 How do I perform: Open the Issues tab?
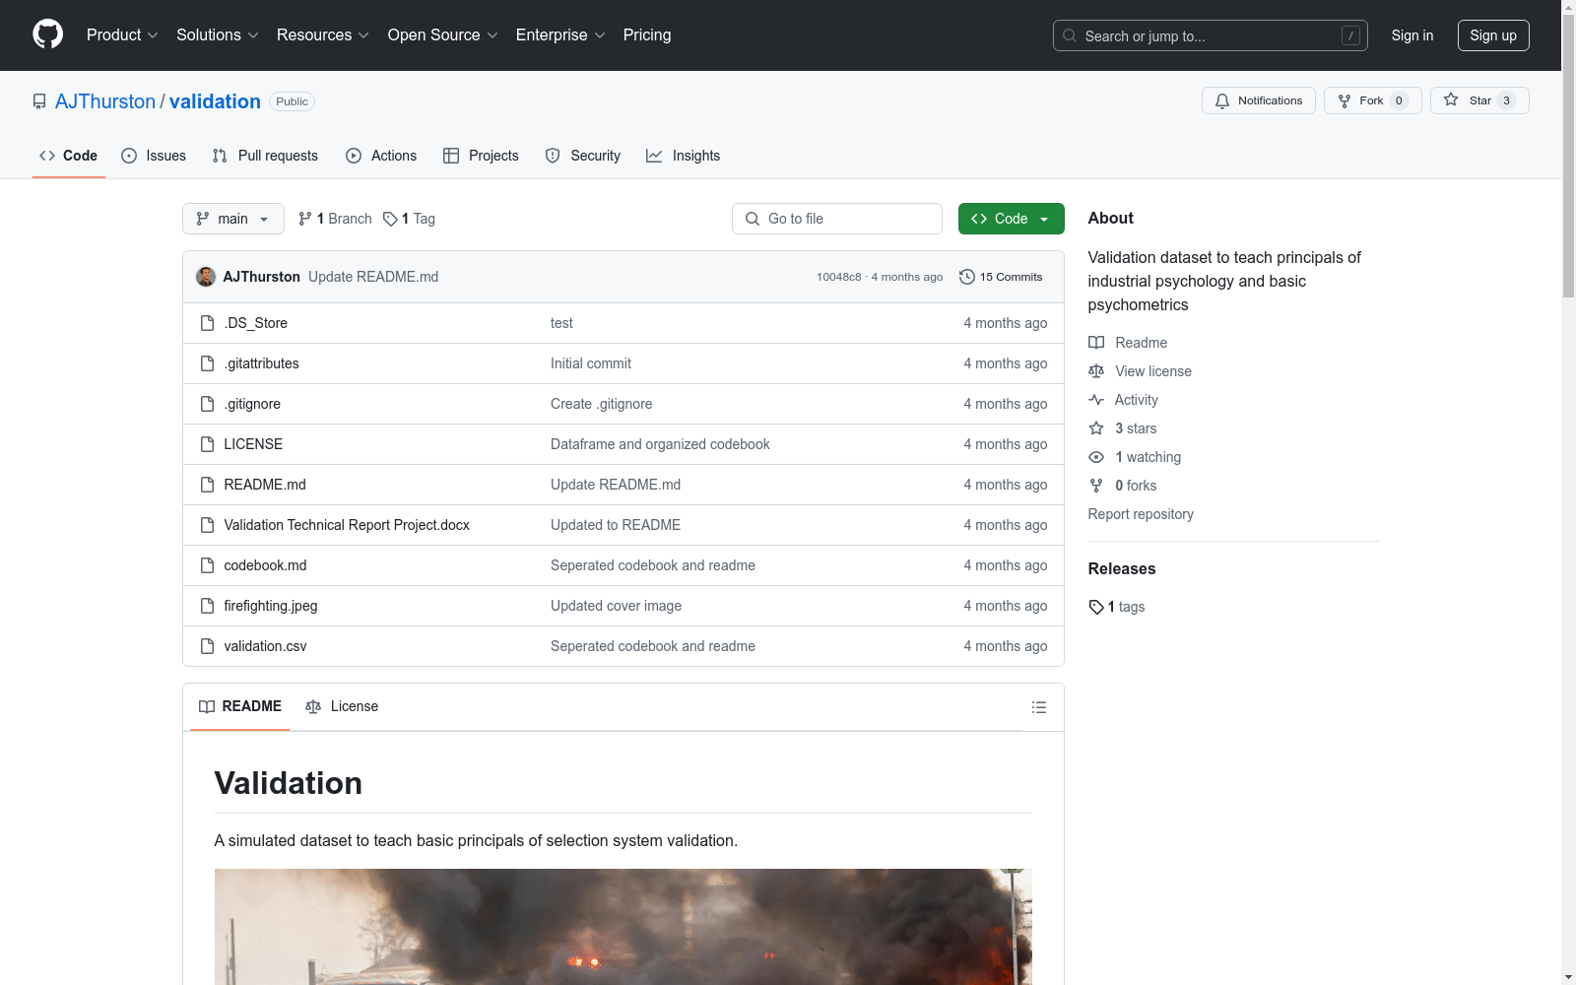tap(154, 156)
